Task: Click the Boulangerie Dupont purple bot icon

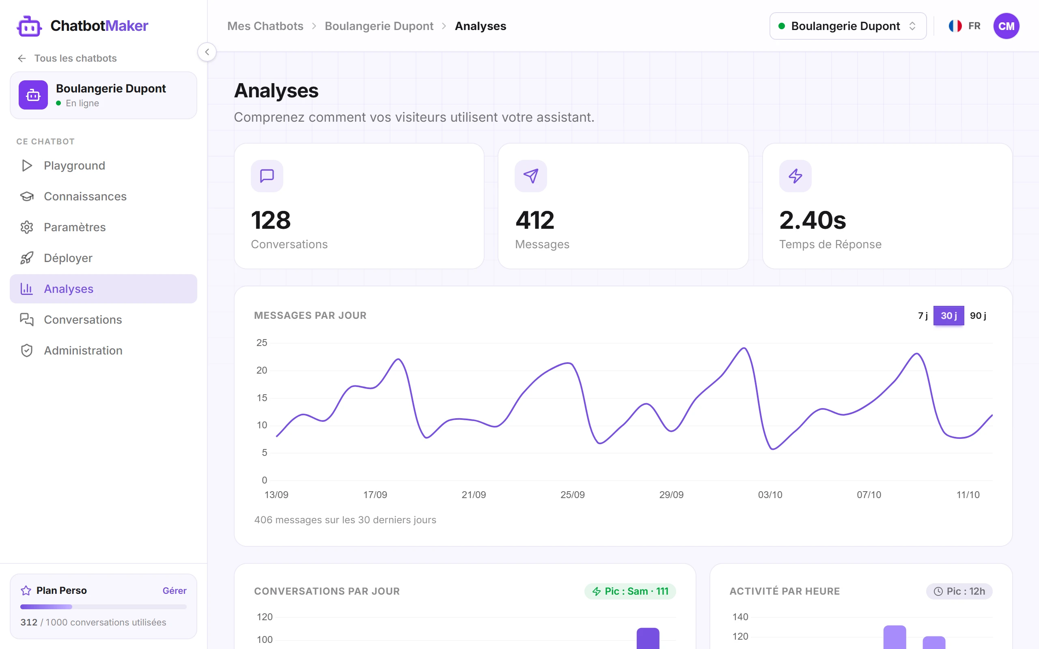Action: [33, 95]
